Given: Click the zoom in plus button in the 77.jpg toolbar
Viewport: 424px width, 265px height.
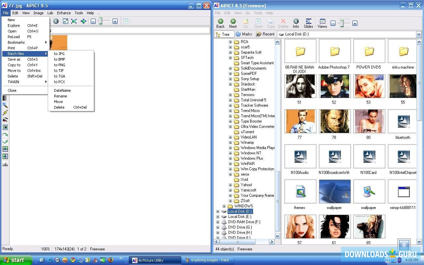Looking at the screenshot, I should coord(115,21).
